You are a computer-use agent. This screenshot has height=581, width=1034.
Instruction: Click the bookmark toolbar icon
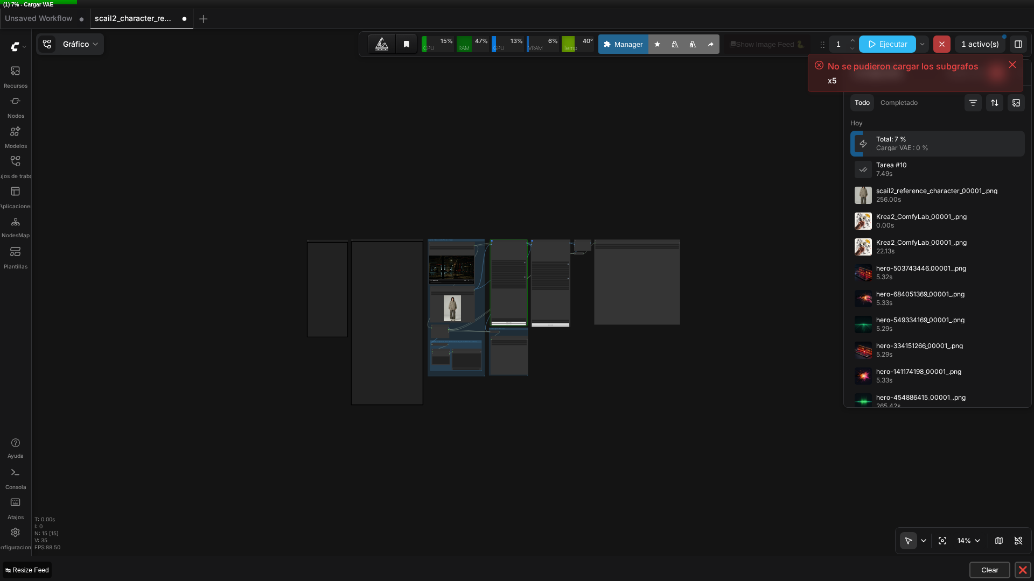click(x=407, y=44)
